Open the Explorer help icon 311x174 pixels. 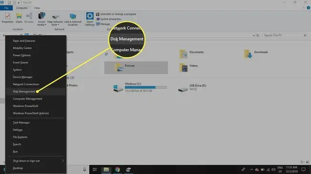[x=309, y=8]
